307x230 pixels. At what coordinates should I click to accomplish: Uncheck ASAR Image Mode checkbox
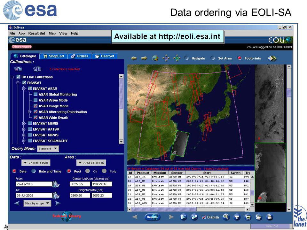click(35, 106)
